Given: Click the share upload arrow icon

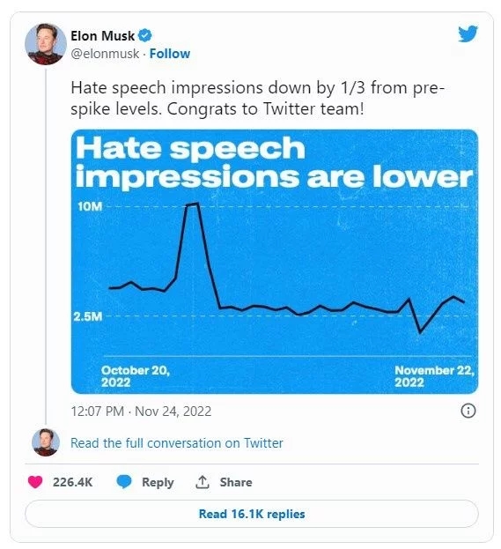Looking at the screenshot, I should tap(203, 482).
